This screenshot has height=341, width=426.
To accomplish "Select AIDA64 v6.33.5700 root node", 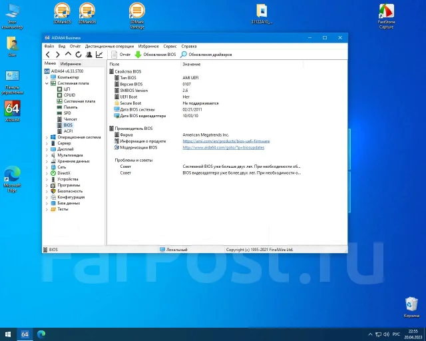I will (x=67, y=71).
